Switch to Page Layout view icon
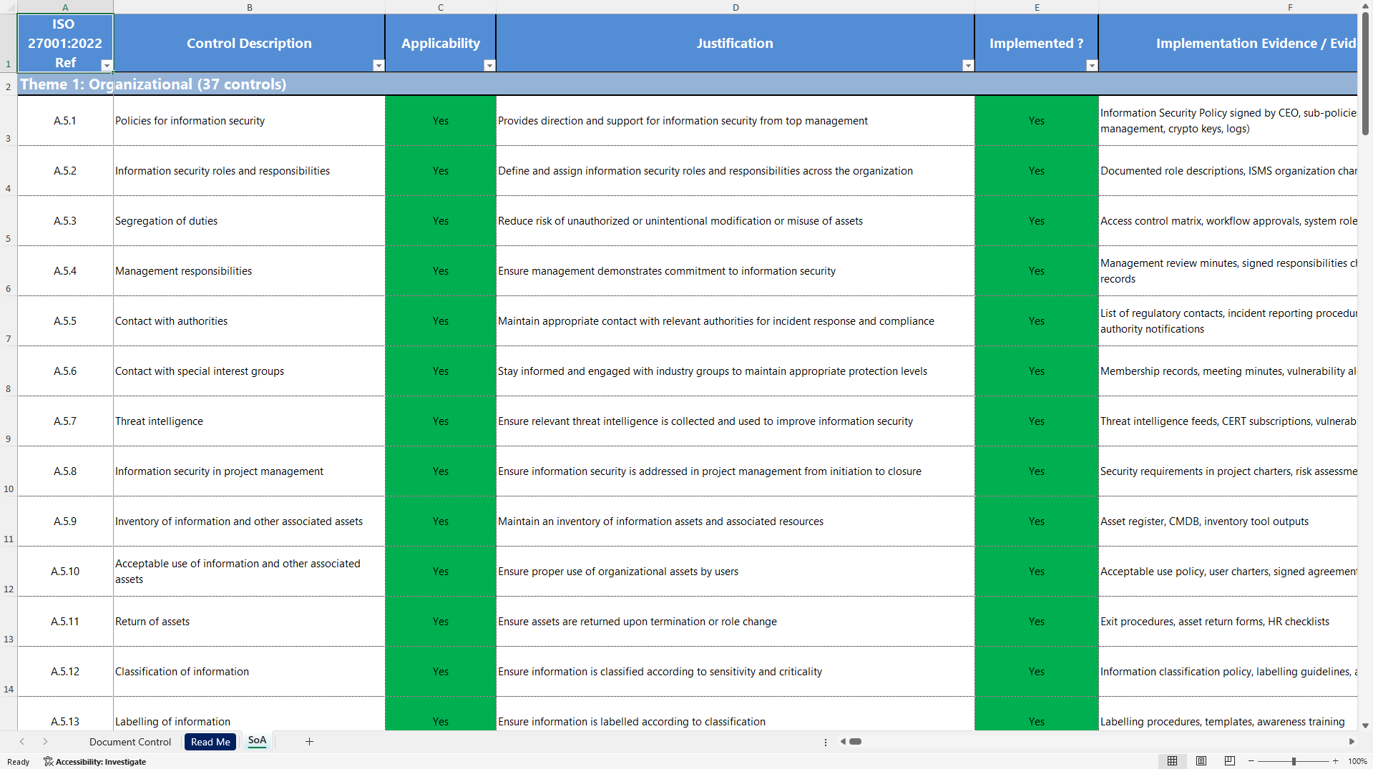The image size is (1373, 769). click(x=1201, y=761)
